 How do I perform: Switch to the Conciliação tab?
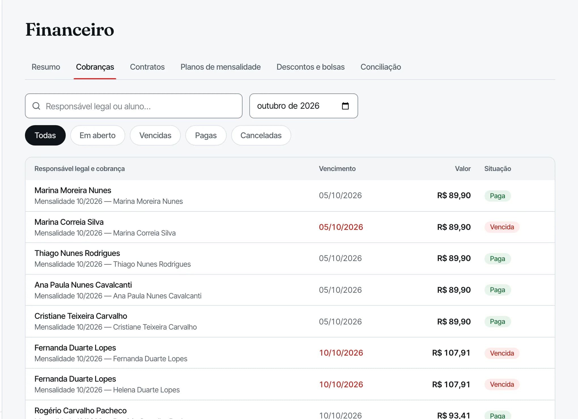tap(381, 67)
